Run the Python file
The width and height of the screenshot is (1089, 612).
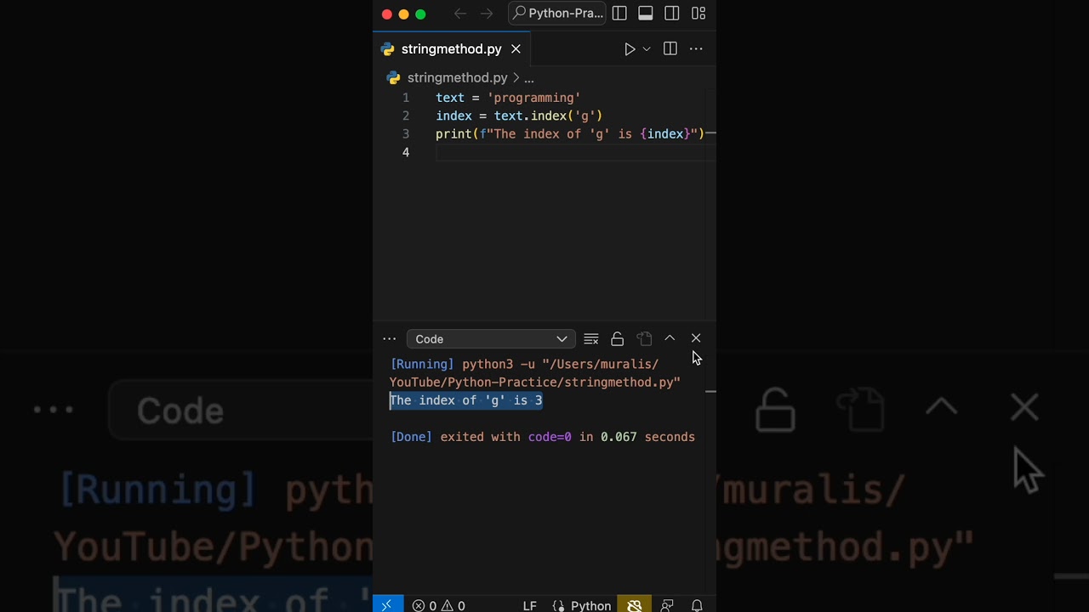[630, 49]
